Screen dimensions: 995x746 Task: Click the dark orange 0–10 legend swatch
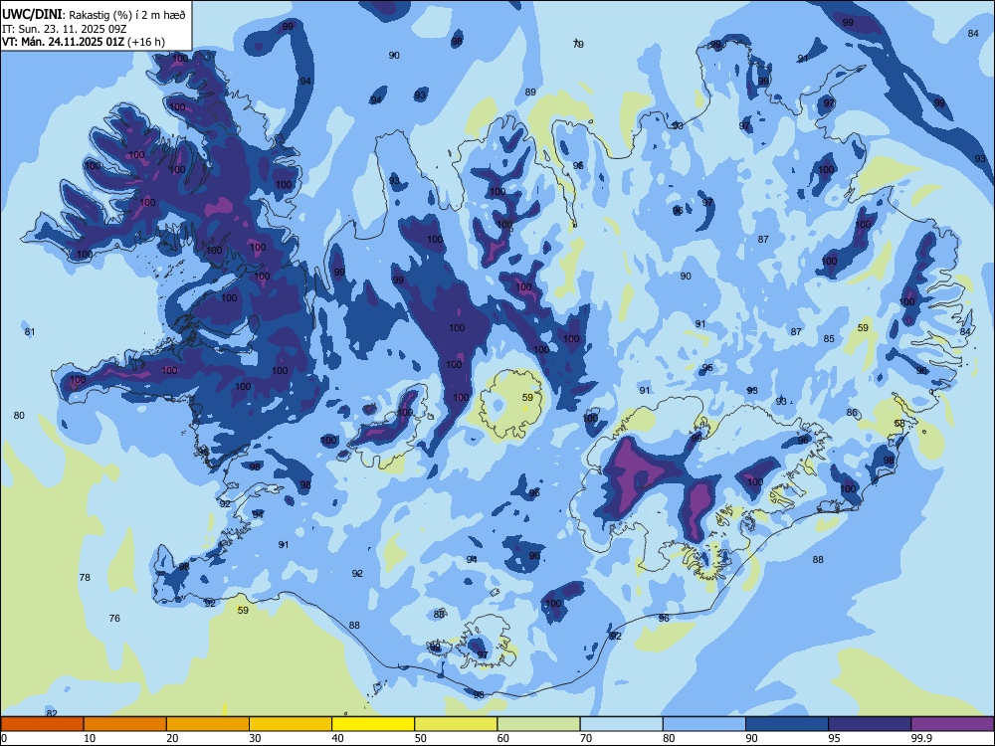pyautogui.click(x=42, y=724)
